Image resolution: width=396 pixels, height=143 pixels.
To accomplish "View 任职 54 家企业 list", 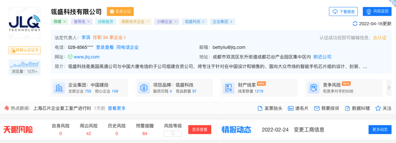I will point(109,37).
